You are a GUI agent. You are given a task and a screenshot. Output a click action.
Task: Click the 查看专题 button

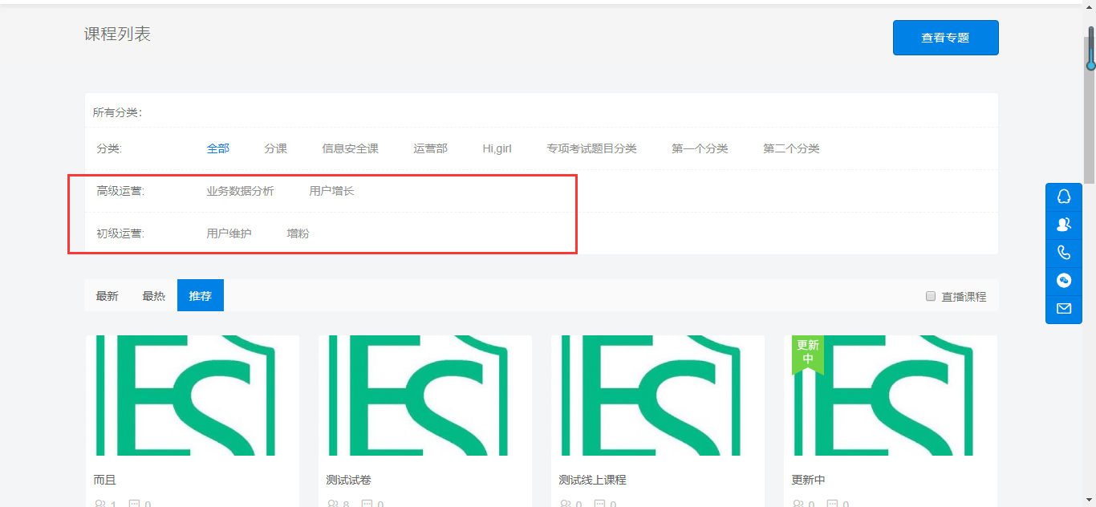[x=945, y=38]
